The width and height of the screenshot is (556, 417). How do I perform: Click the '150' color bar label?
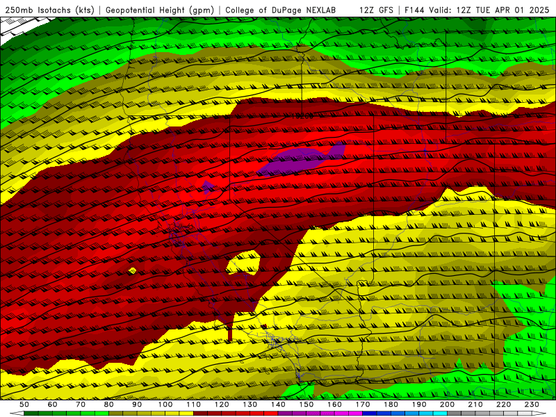306,404
